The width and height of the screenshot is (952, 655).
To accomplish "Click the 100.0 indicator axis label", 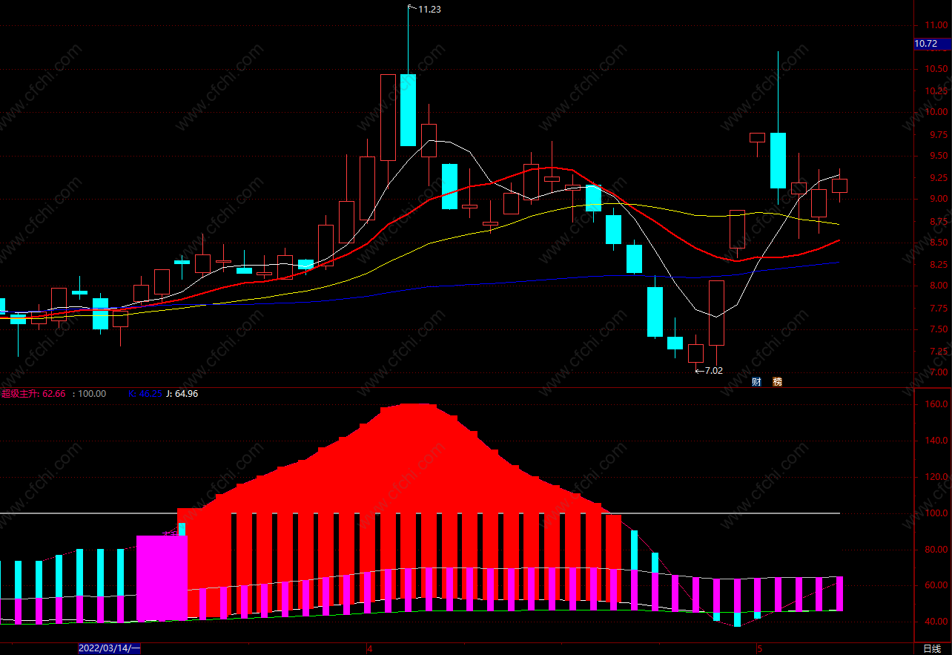I will [937, 513].
